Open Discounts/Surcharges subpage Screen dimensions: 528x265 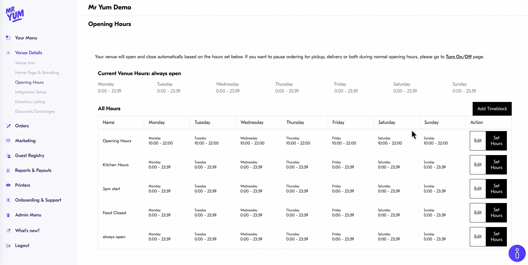35,111
